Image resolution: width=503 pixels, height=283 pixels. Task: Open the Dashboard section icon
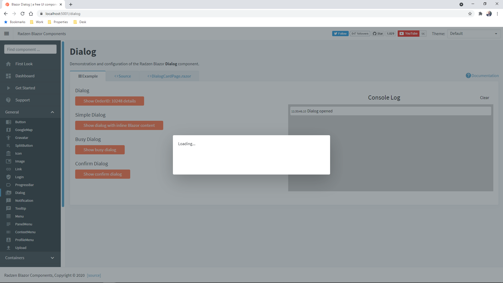[8, 76]
